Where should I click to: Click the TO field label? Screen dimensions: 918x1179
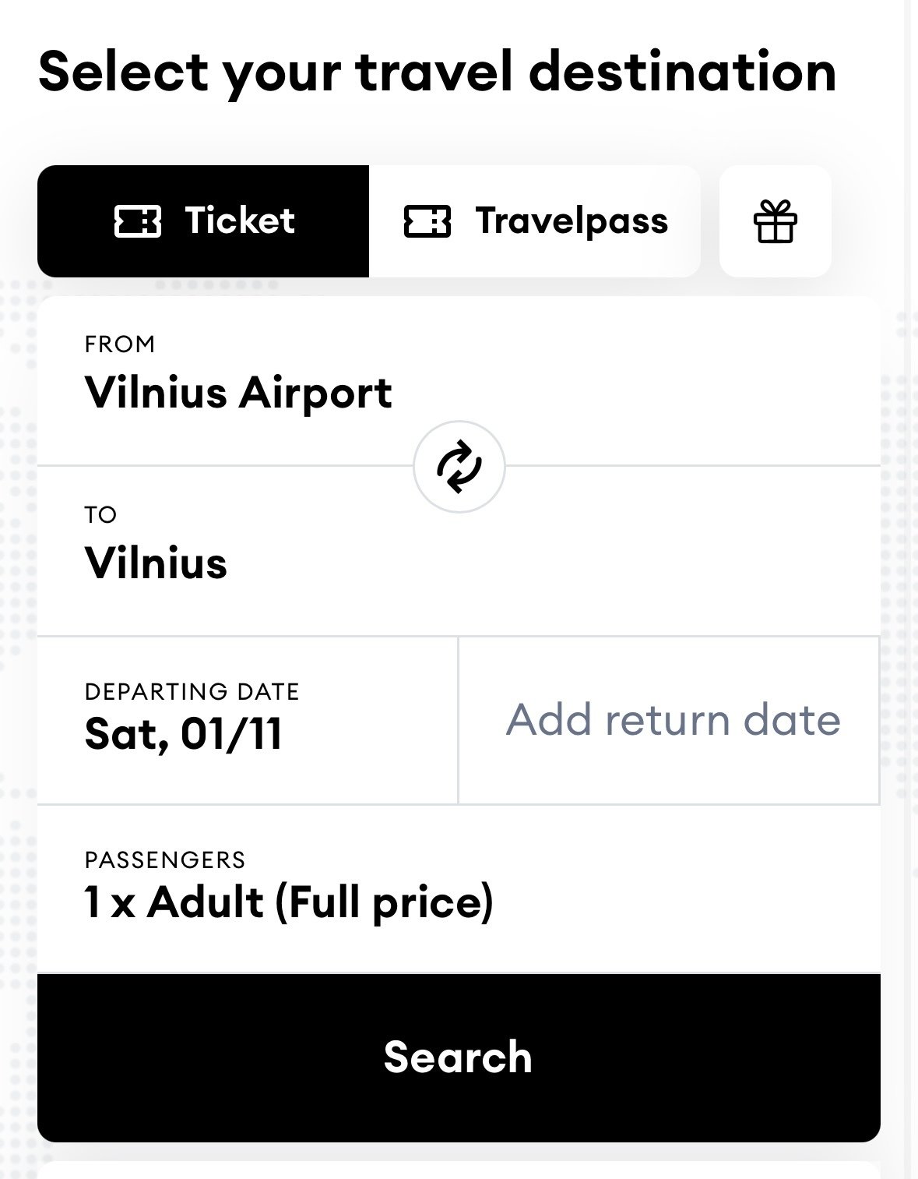[100, 515]
